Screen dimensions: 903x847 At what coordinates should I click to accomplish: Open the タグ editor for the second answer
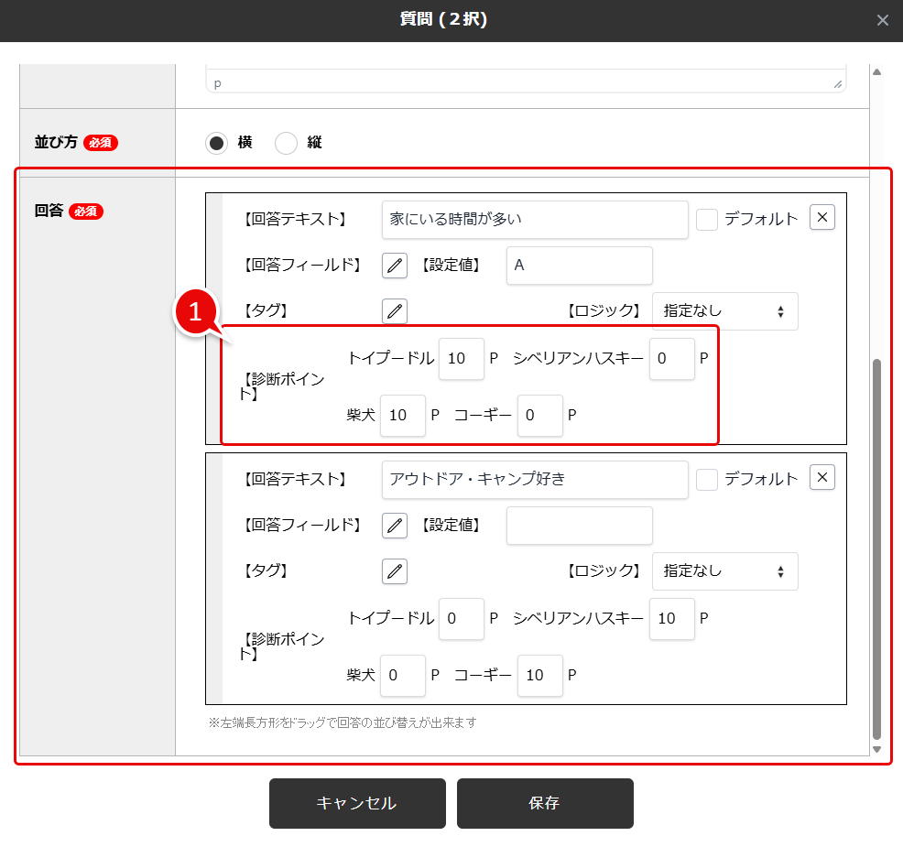click(394, 571)
